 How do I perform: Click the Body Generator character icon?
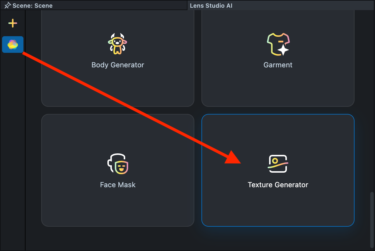[x=117, y=43]
